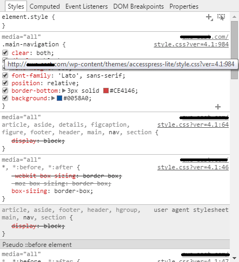This screenshot has width=239, height=262.
Task: Open style.css?ver=4.1:64 source link
Action: (193, 125)
